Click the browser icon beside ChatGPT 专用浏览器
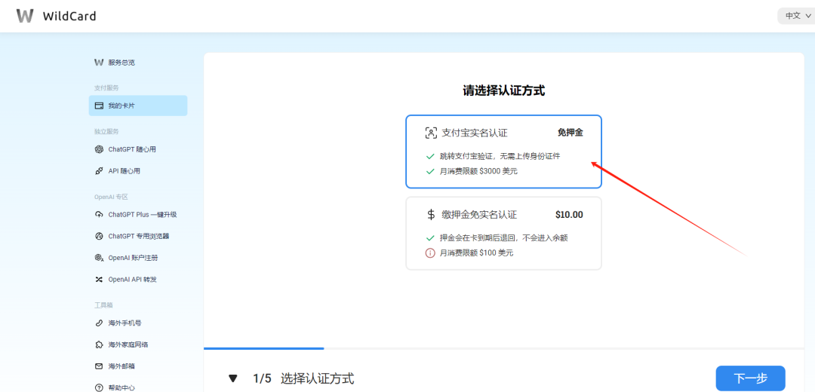The height and width of the screenshot is (392, 815). tap(99, 236)
